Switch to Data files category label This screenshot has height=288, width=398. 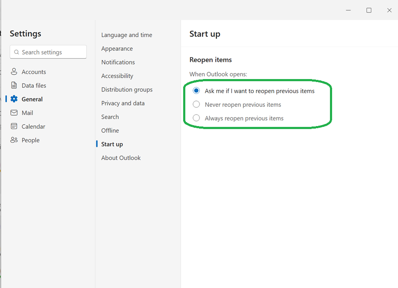34,86
